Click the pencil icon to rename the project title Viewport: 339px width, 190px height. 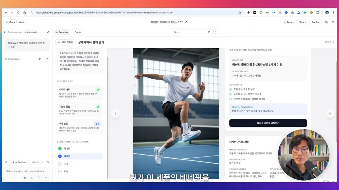click(x=185, y=22)
